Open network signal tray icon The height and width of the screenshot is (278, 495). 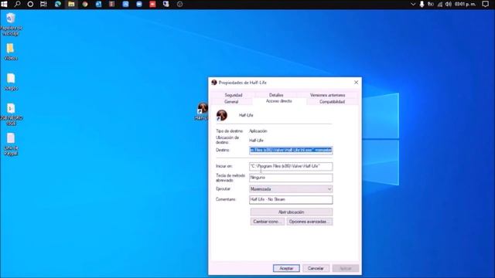click(440, 4)
